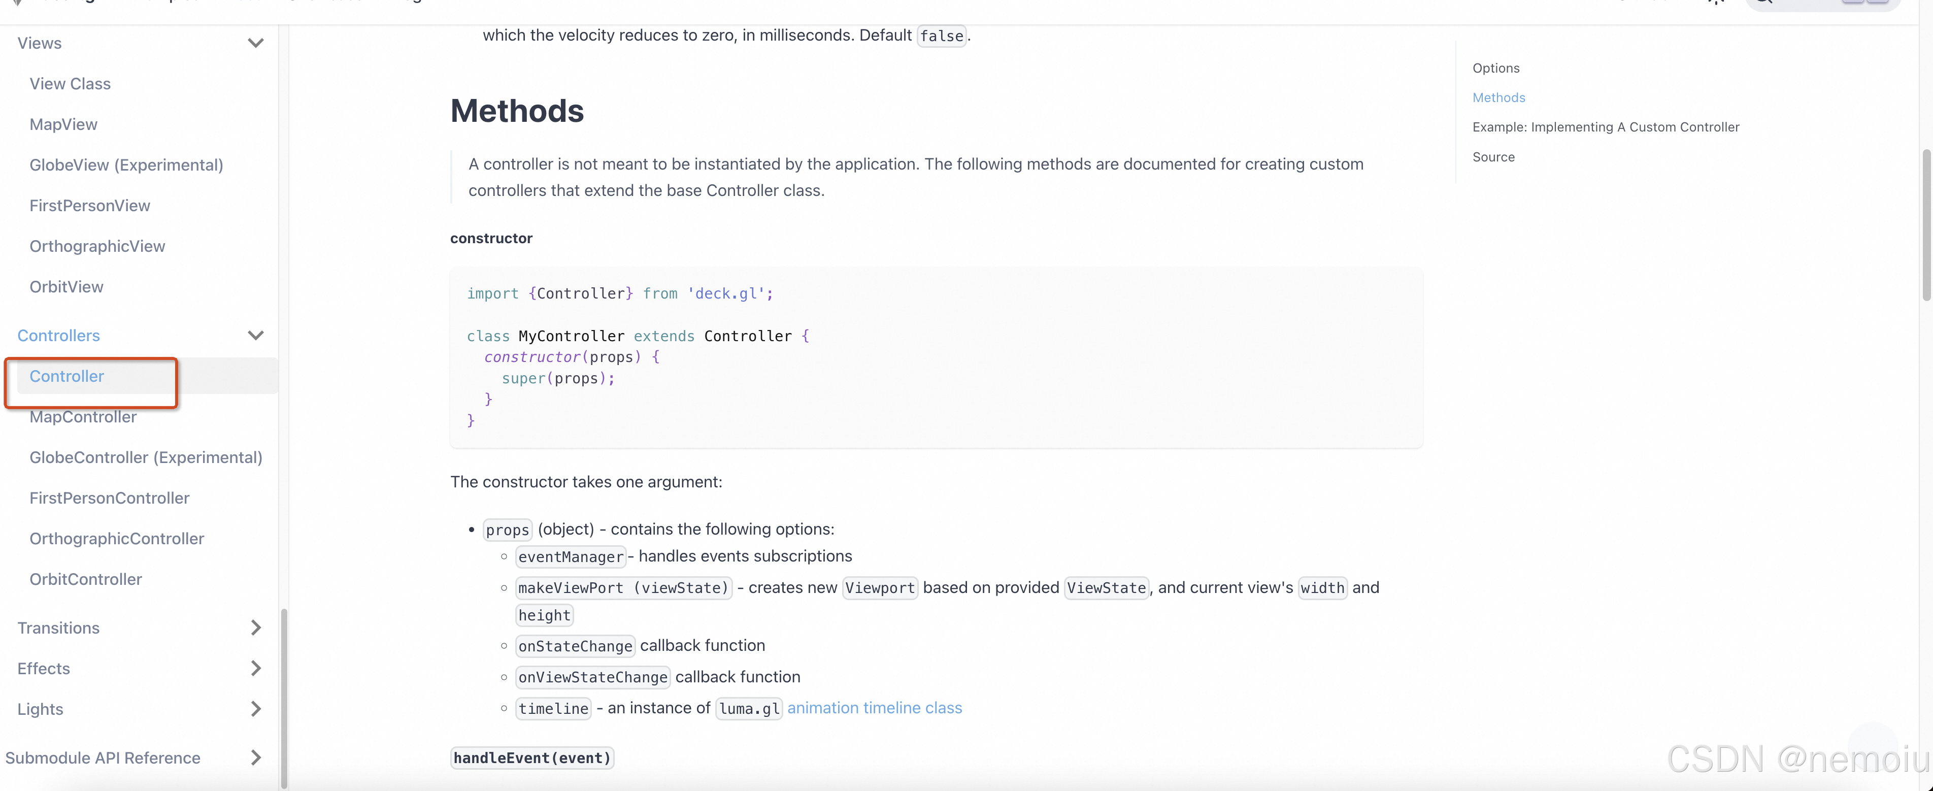Expand Submodule API Reference arrow

coord(255,757)
